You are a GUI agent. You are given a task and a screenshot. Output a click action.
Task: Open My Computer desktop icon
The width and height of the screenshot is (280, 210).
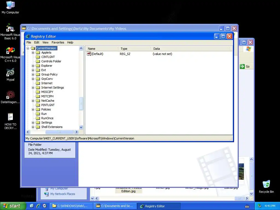10,7
